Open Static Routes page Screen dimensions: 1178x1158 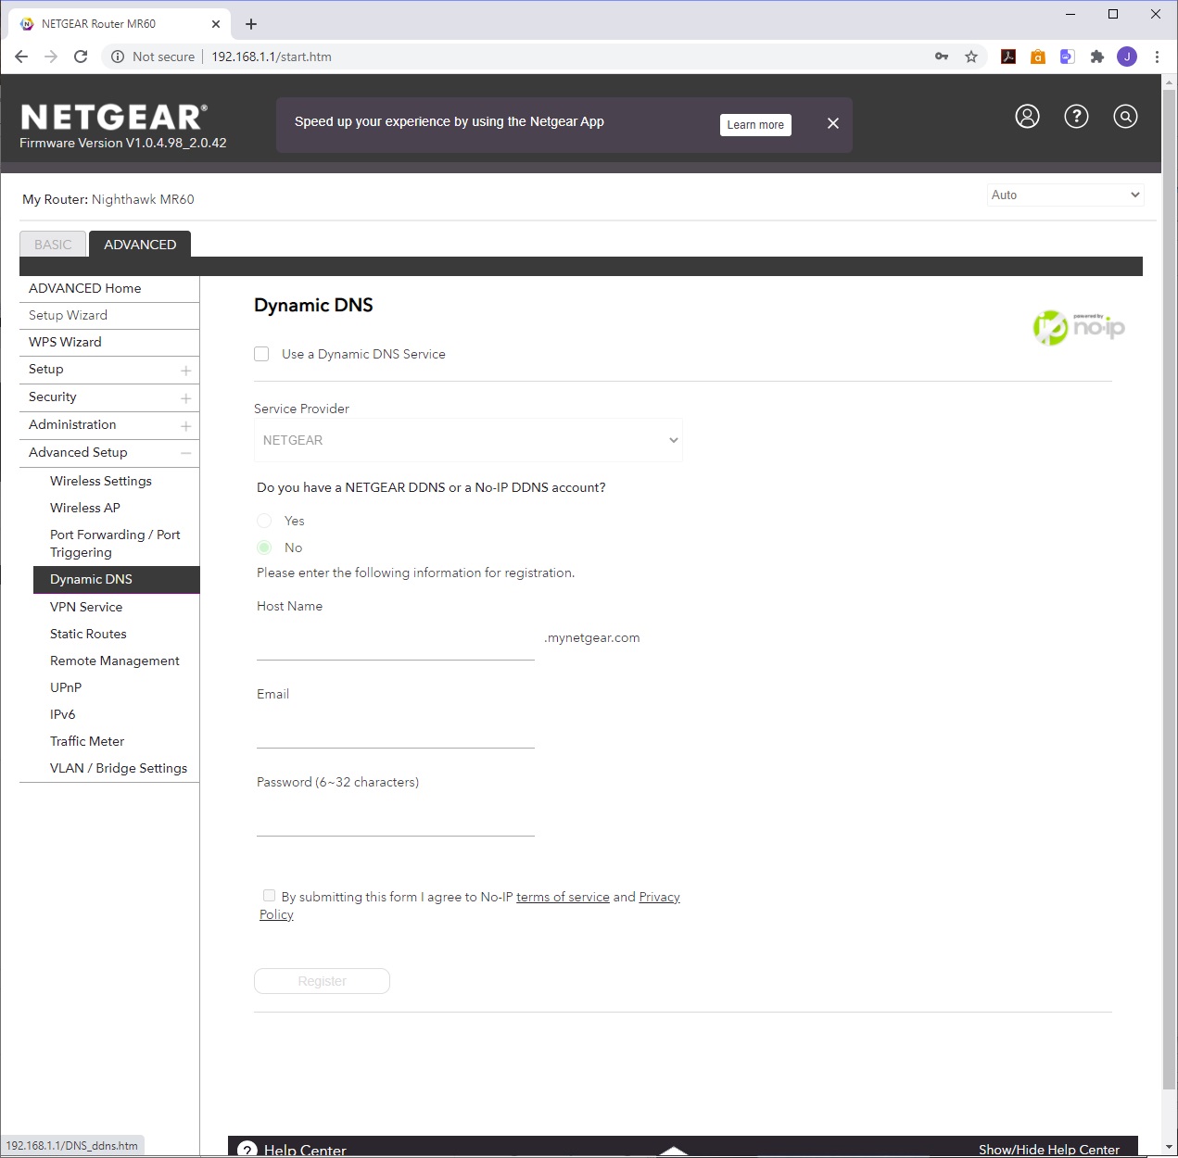click(88, 634)
